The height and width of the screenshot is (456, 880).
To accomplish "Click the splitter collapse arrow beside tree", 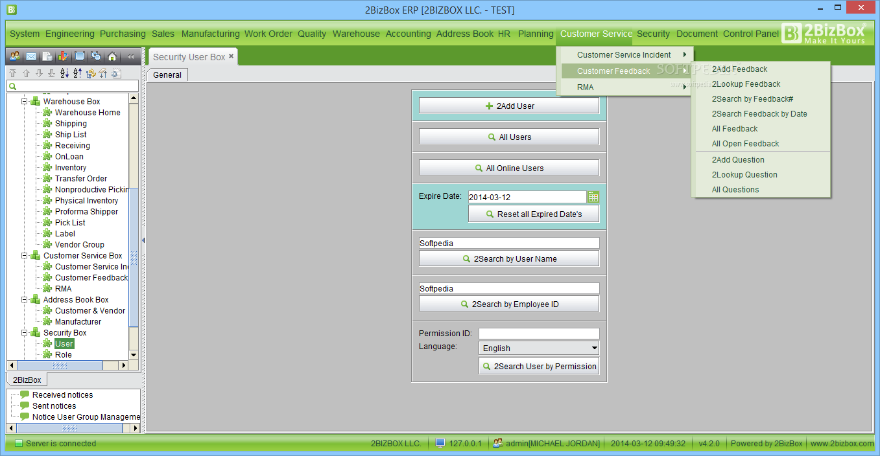I will click(x=143, y=240).
